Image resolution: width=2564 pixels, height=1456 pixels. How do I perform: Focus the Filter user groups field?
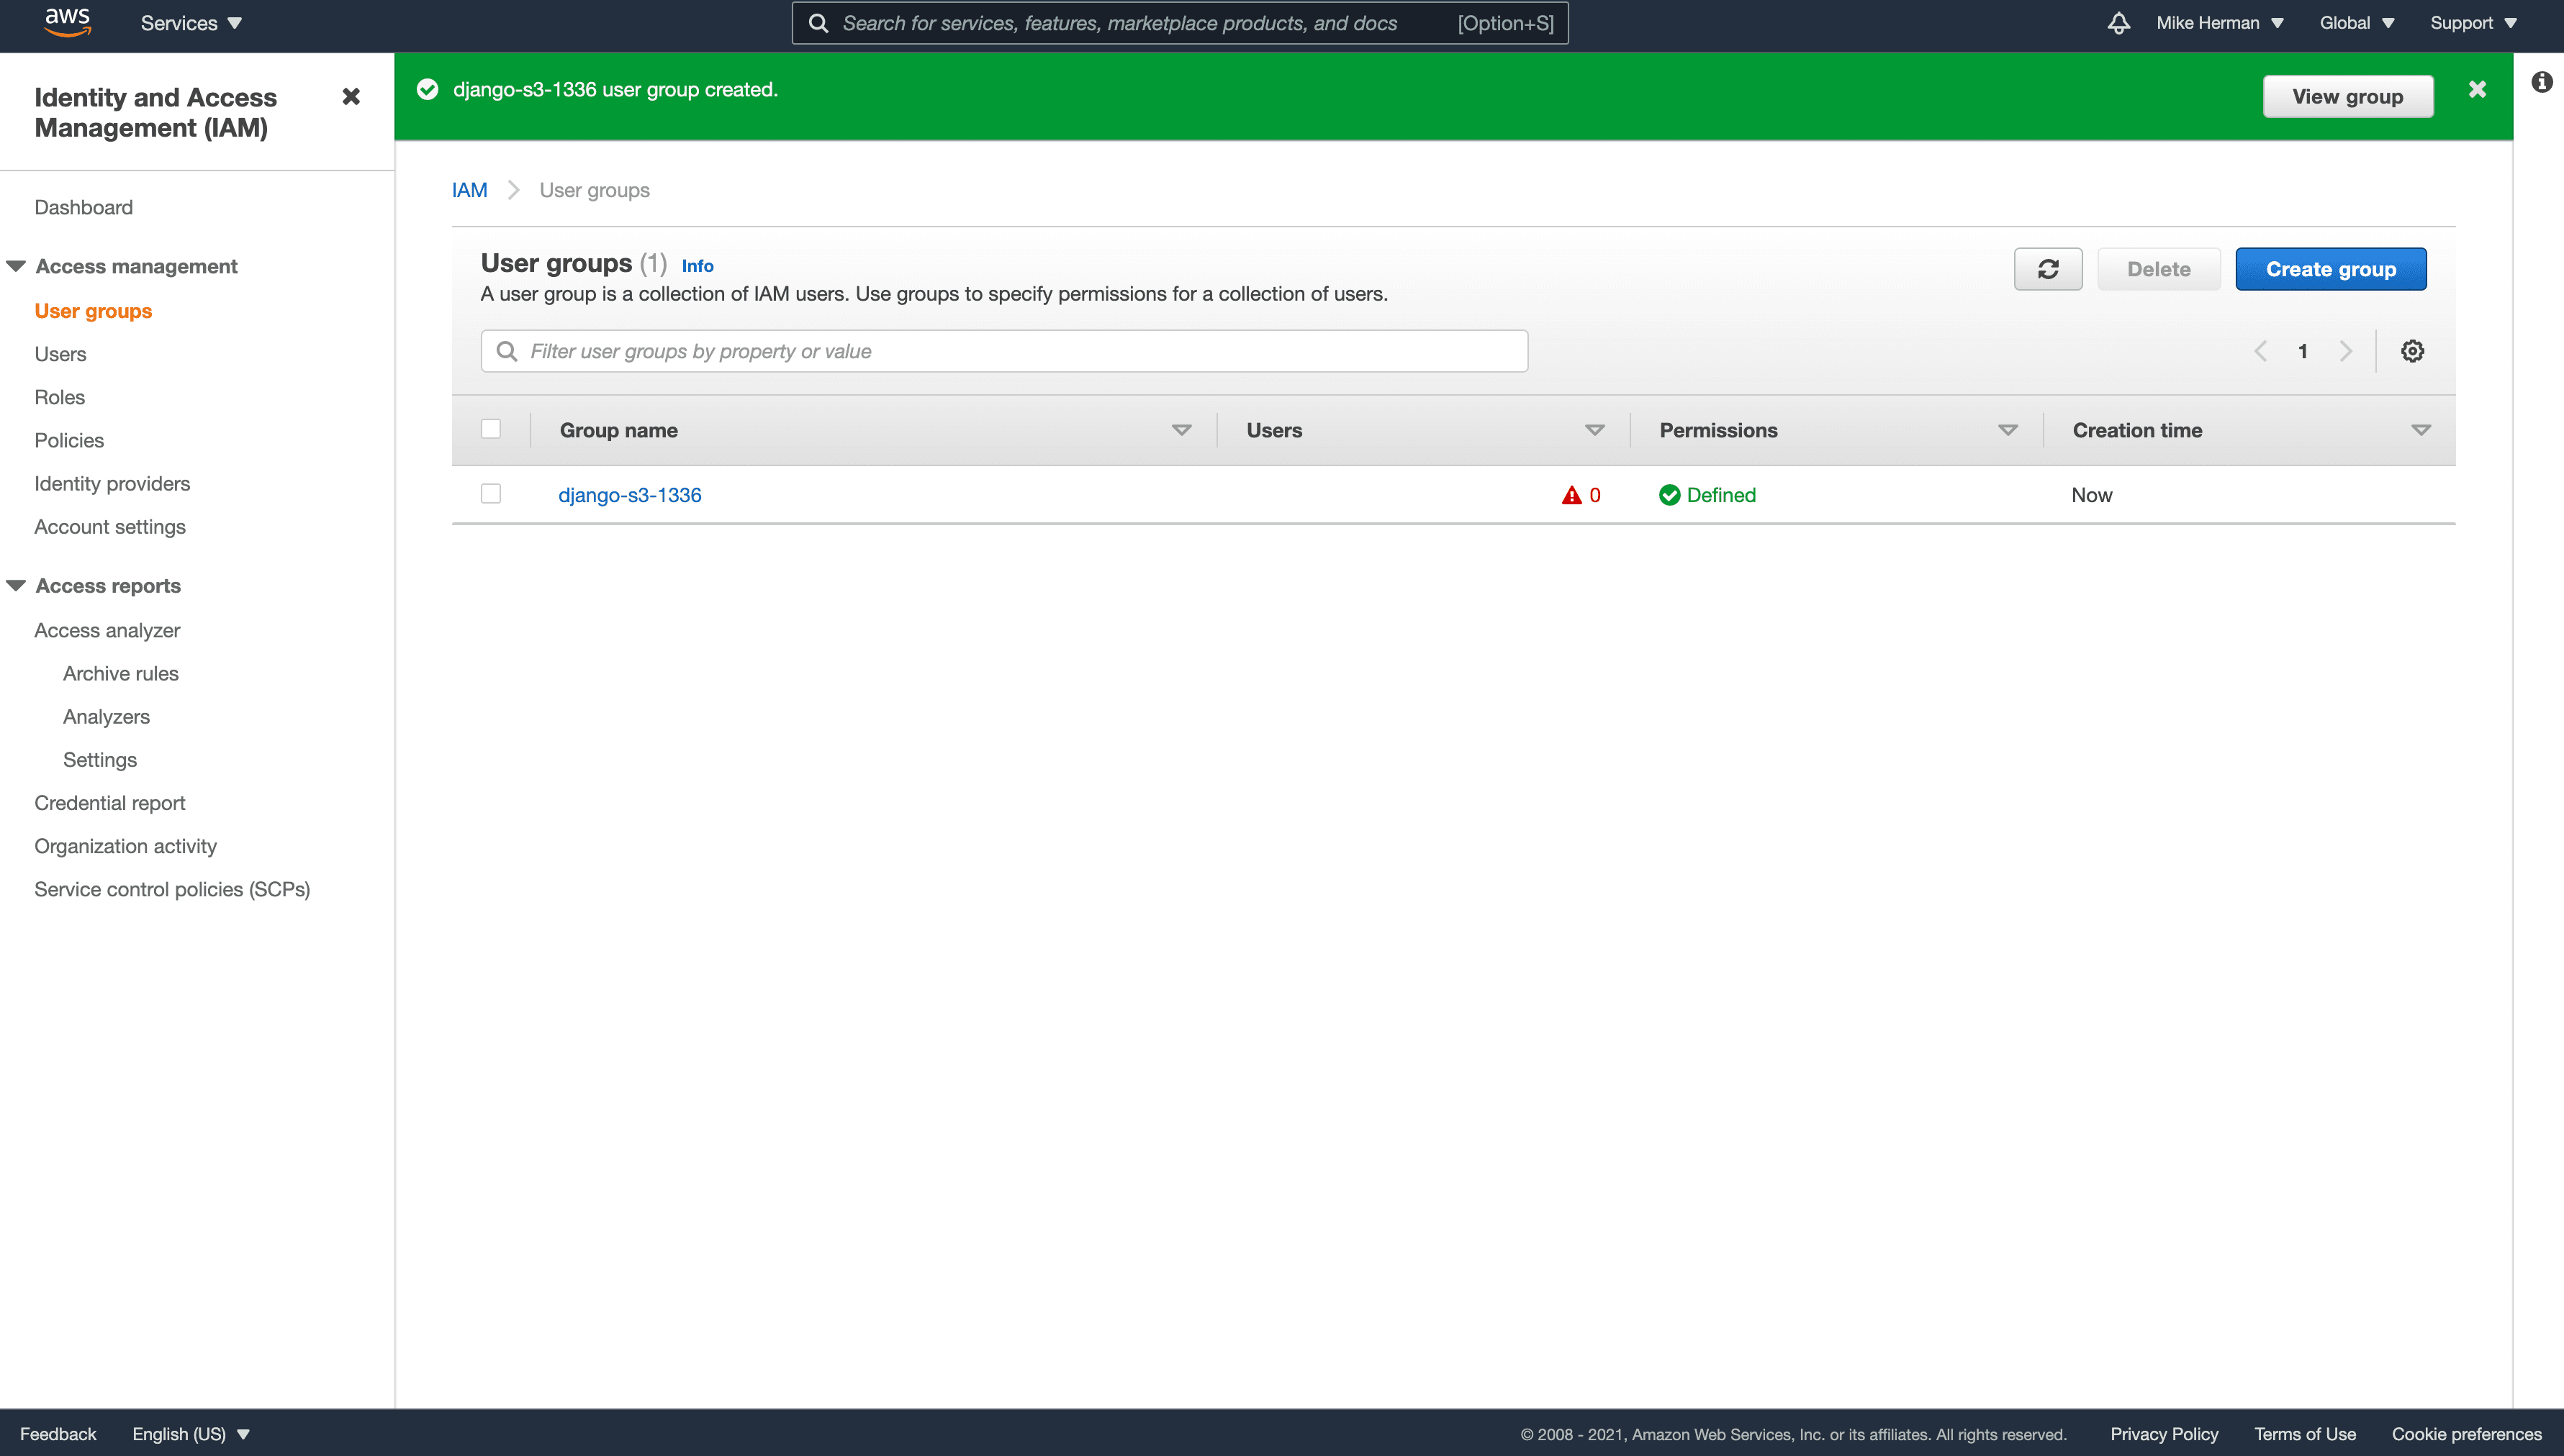pyautogui.click(x=1003, y=351)
